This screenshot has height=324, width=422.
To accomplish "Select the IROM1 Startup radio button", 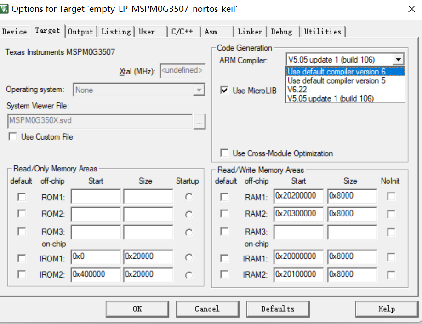I will tap(188, 257).
